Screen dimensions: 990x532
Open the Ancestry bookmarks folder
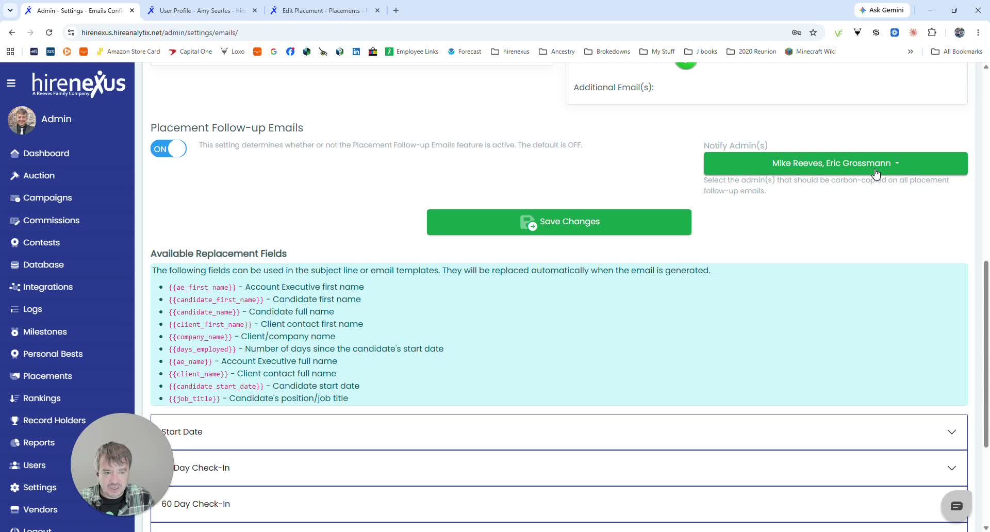tap(557, 52)
